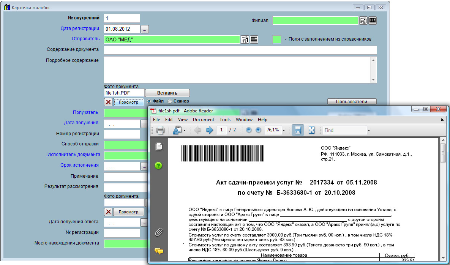Toggle the fit width scrolling mode button
The image size is (450, 265).
tap(298, 130)
